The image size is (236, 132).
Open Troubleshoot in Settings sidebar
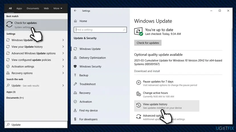coord(88,84)
